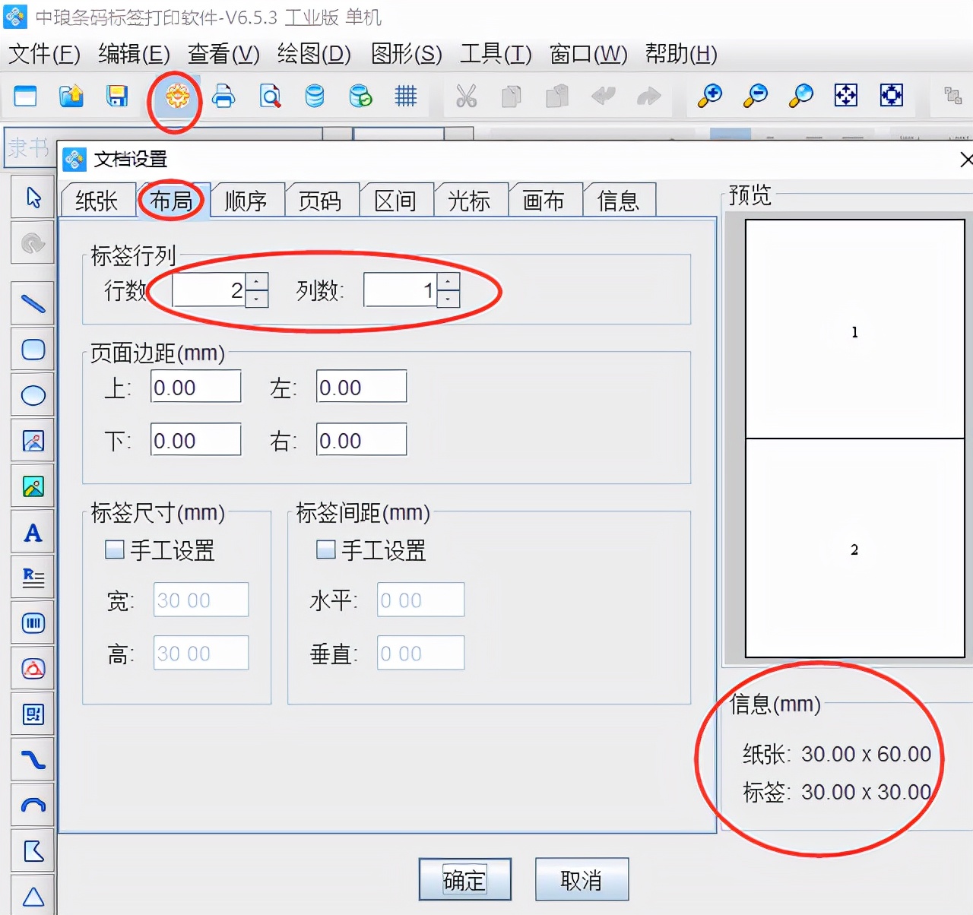This screenshot has height=915, width=973.
Task: Select the arrow pointer tool
Action: 33,198
